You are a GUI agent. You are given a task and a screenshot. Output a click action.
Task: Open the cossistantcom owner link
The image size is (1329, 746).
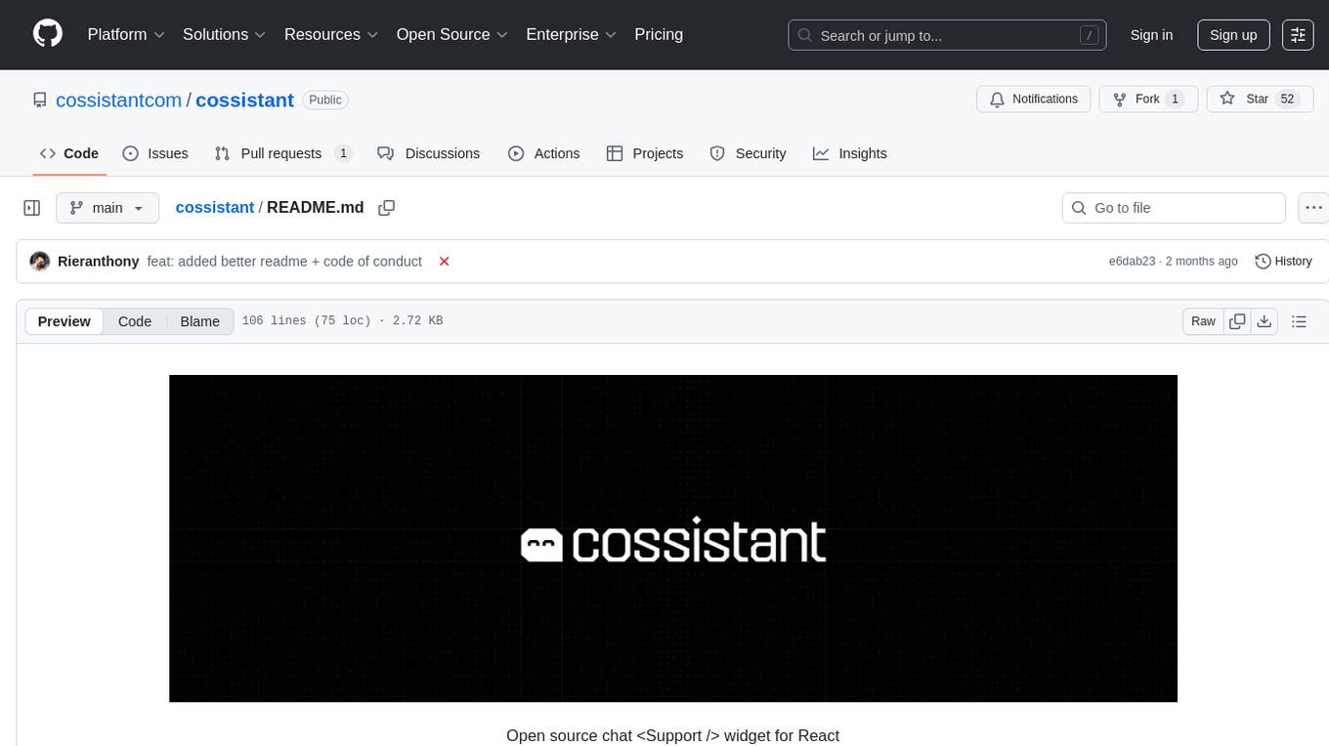tap(119, 100)
